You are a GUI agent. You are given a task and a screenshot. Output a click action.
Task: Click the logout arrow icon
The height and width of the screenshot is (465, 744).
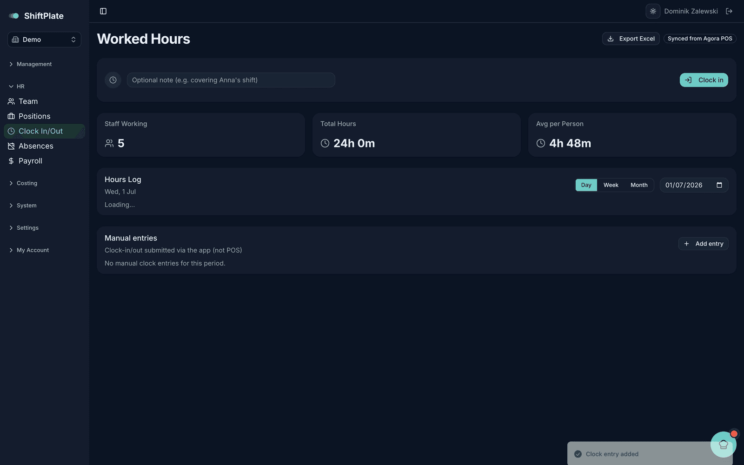coord(729,11)
